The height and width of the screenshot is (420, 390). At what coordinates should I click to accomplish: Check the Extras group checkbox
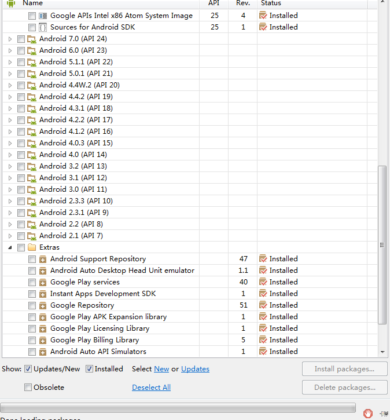click(x=21, y=247)
